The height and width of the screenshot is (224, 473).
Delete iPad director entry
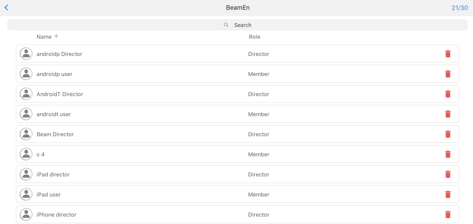coord(448,174)
